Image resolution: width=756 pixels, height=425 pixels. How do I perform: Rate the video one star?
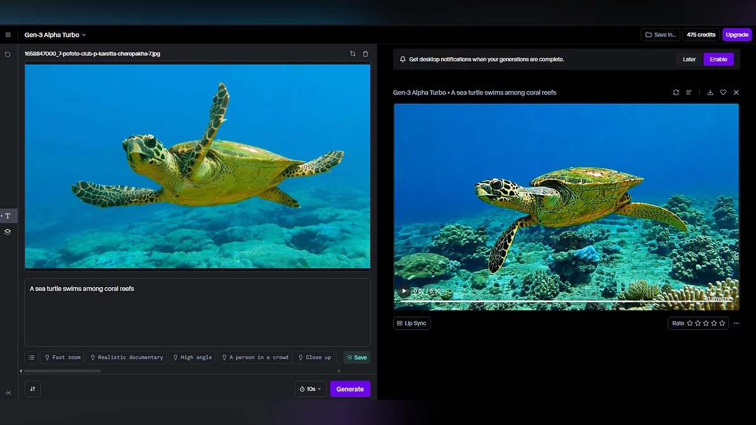click(x=690, y=324)
